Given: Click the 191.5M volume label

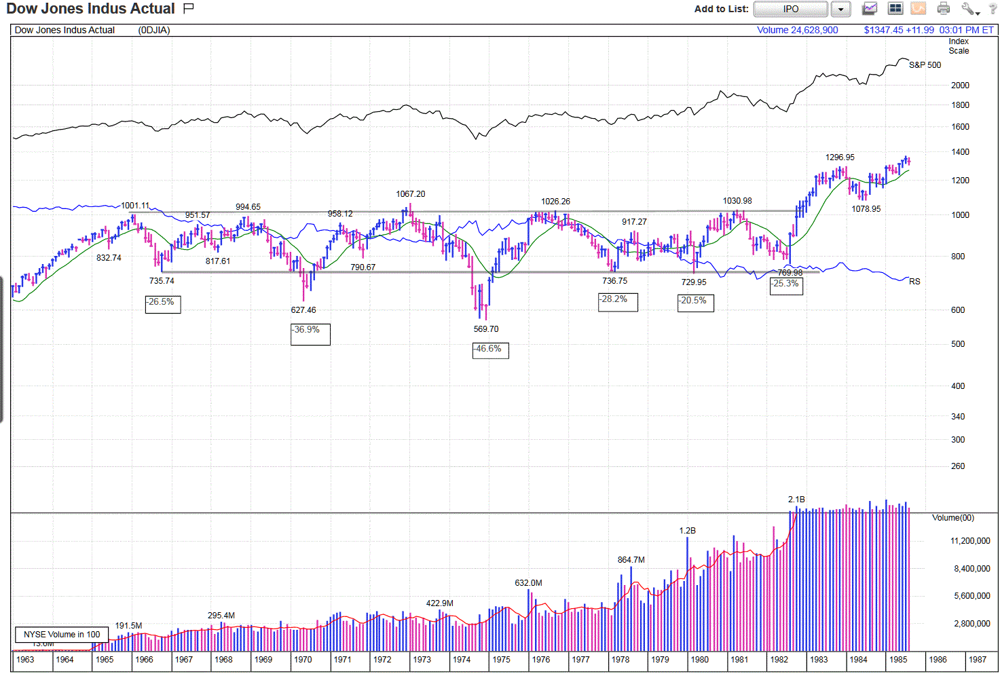Looking at the screenshot, I should tap(128, 626).
